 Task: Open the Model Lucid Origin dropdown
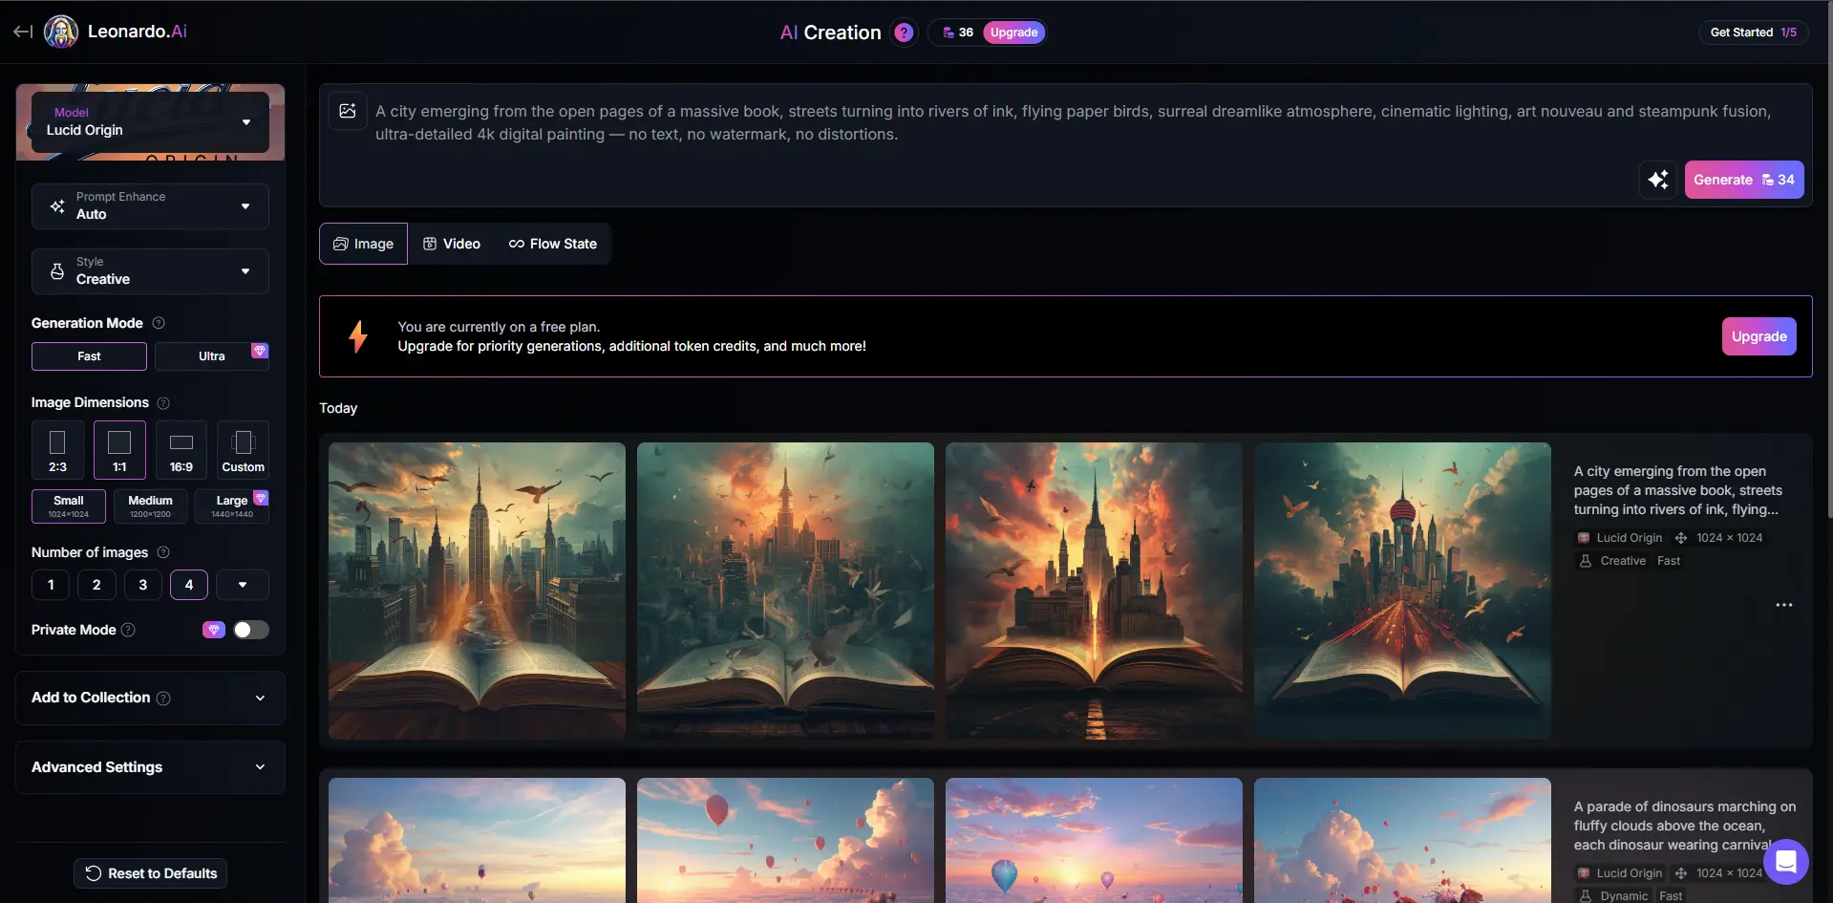pyautogui.click(x=150, y=122)
